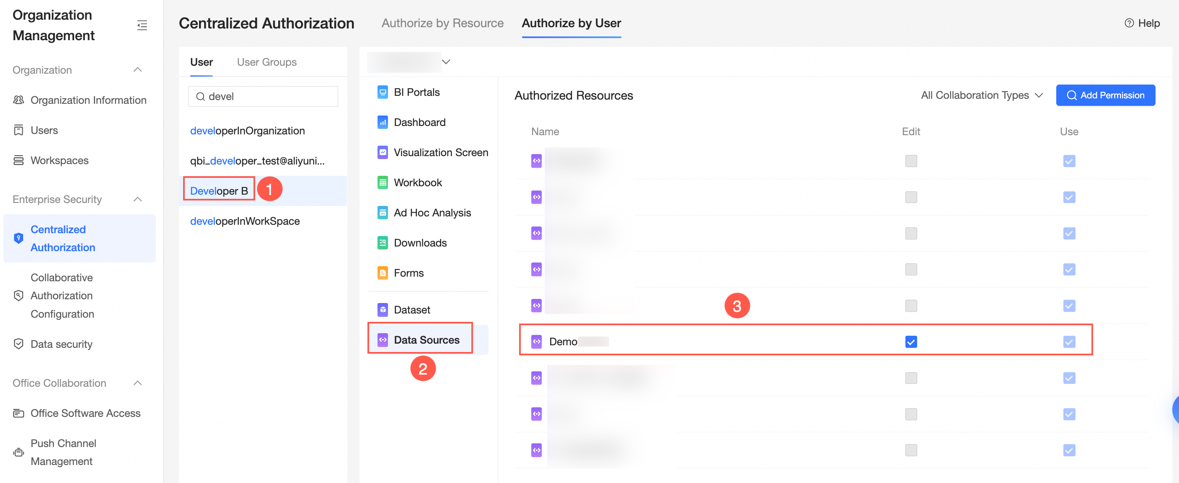Screen dimensions: 1179x483
Task: Click the sidebar collapse icon
Action: point(142,25)
